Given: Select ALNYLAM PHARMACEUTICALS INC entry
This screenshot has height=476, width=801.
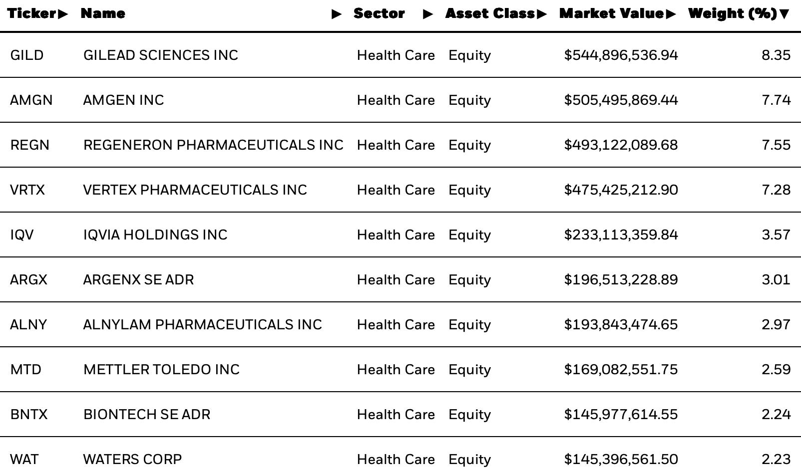Looking at the screenshot, I should click(400, 324).
